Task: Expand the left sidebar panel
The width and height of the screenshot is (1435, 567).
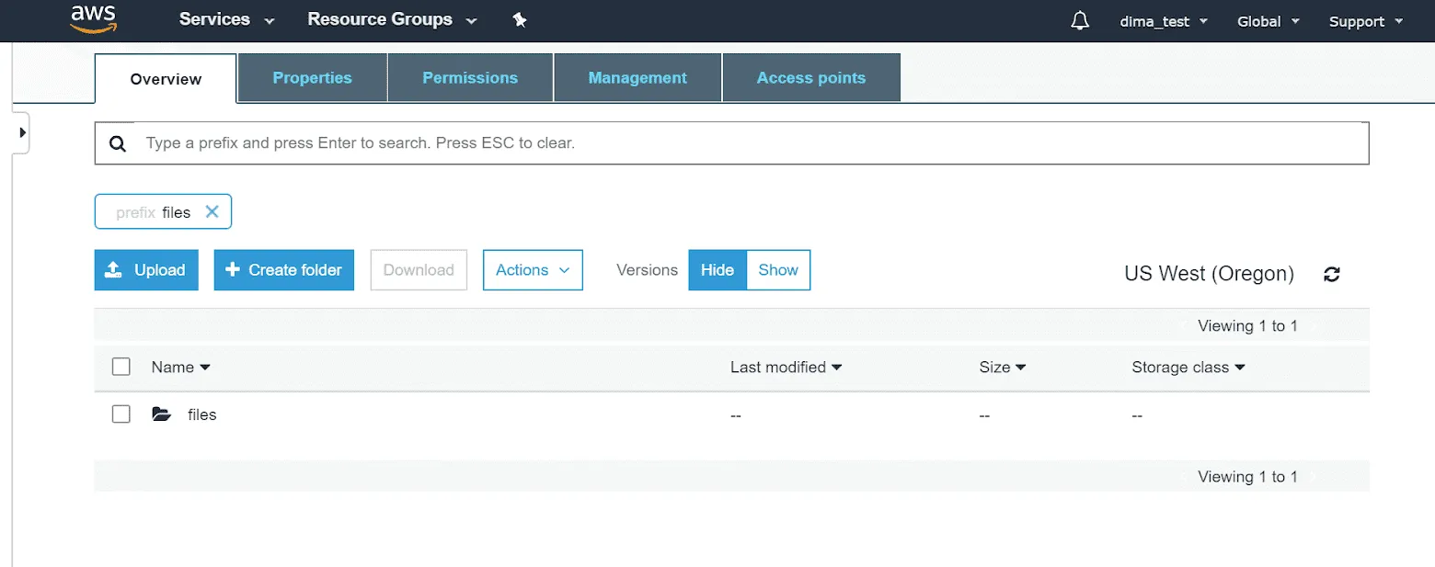Action: 21,131
